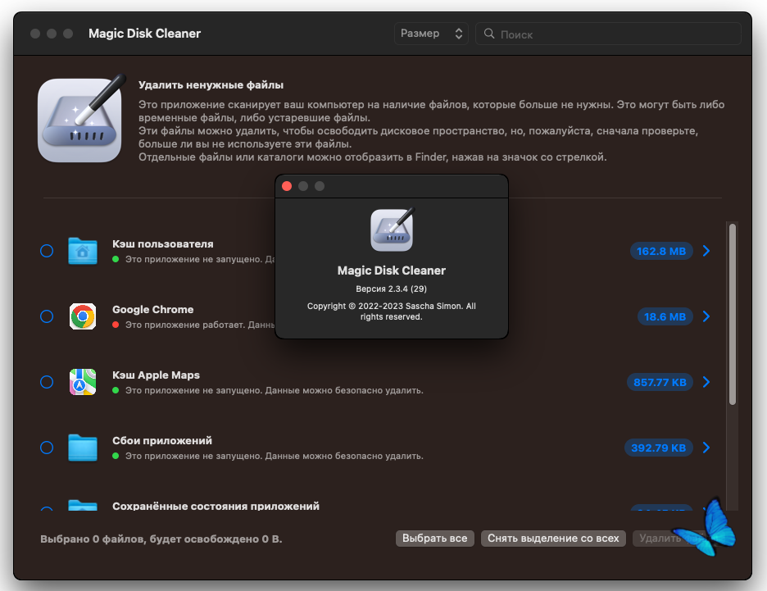Click the Кэш пользователя home folder icon
Image resolution: width=767 pixels, height=591 pixels.
[x=83, y=251]
